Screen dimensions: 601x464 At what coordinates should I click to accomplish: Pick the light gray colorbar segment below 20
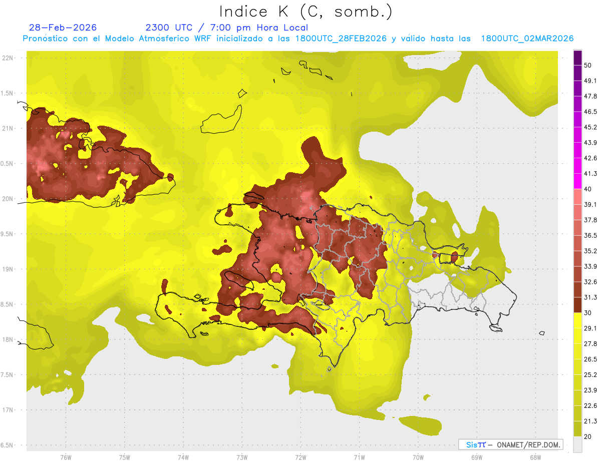pos(577,444)
